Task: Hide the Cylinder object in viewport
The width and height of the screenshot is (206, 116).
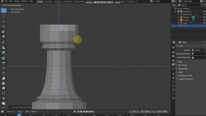Action: pos(204,20)
